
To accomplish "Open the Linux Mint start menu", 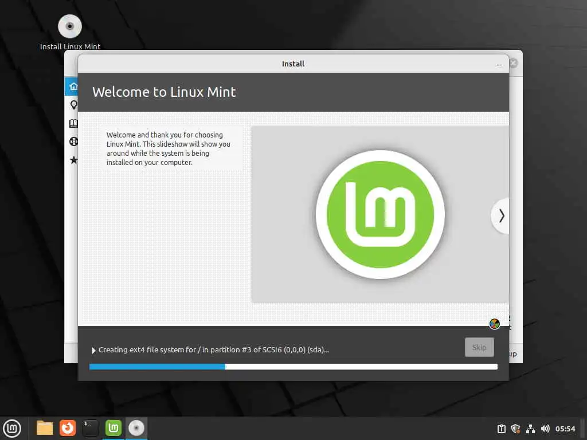I will 12,429.
